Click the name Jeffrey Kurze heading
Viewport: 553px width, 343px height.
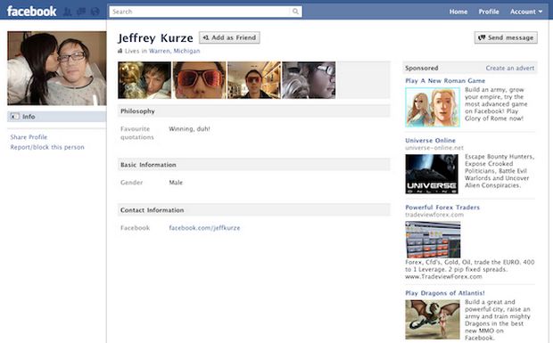point(155,37)
